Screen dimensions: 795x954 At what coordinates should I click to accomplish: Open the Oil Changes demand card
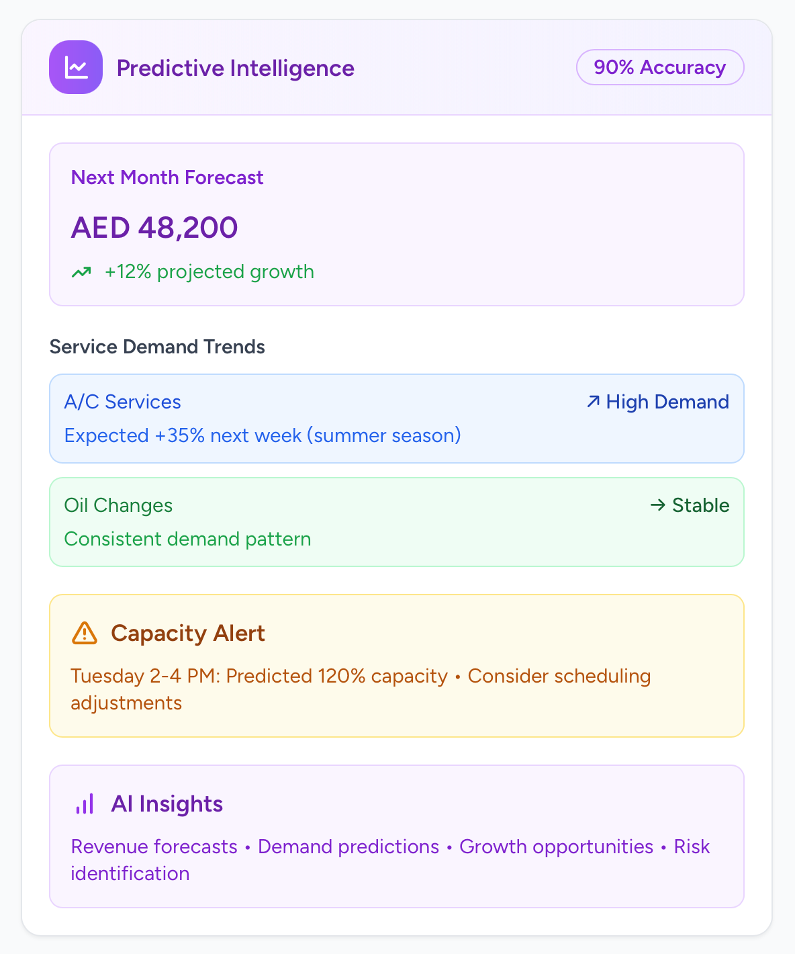tap(397, 522)
